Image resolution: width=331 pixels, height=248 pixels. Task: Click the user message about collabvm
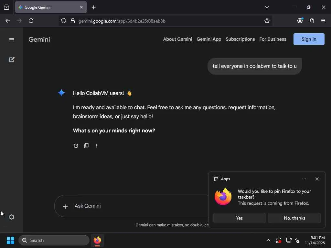(x=255, y=66)
